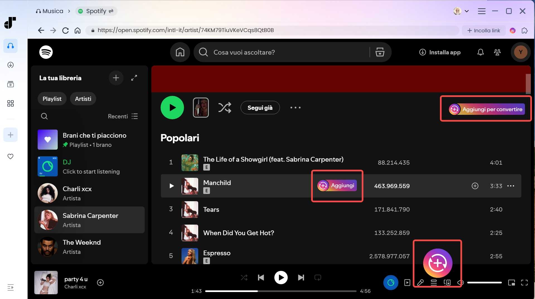Select the headphones Music icon in app sidebar

pyautogui.click(x=10, y=46)
